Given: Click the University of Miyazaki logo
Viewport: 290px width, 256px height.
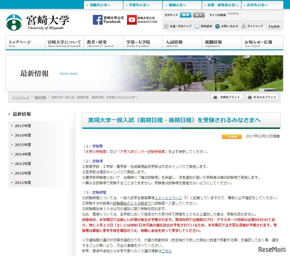Looking at the screenshot, I should point(14,22).
